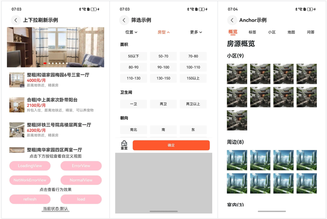Viewport: 327px width, 219px height.
Task: Click the 2100元/月 price text
Action: click(36, 105)
